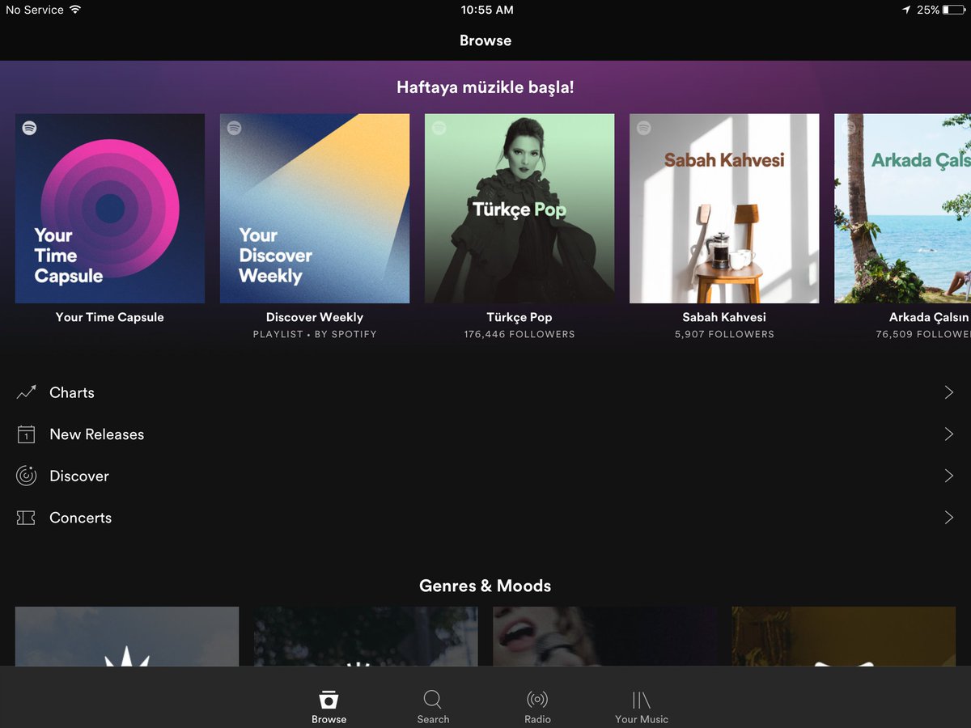Tap 'PLAYLIST • BY SPOTIFY' subtitle

coord(315,334)
